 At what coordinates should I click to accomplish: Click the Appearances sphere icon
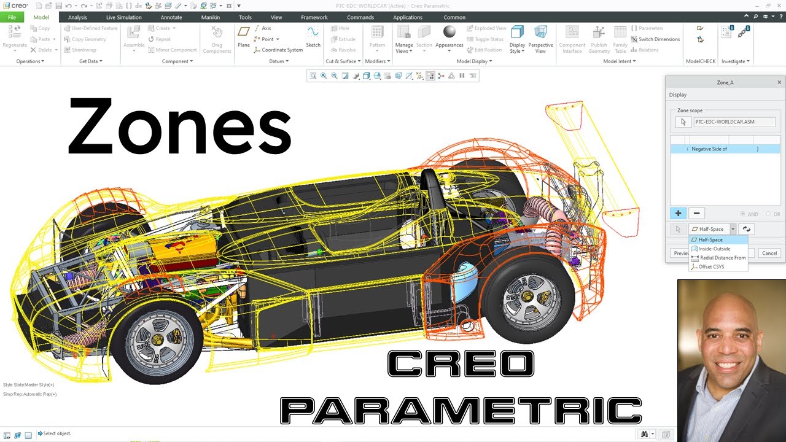point(449,32)
